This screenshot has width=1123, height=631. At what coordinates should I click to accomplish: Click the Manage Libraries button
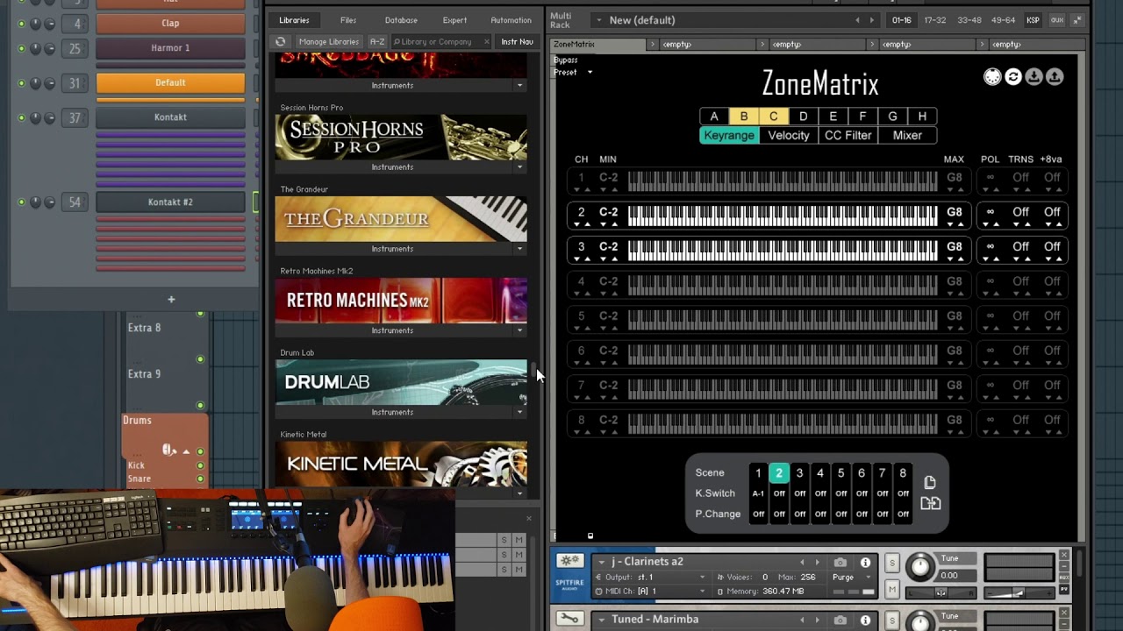[x=328, y=41]
